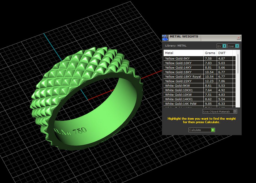
Task: Select the Yellow Gold:22KY row
Action: (199, 81)
